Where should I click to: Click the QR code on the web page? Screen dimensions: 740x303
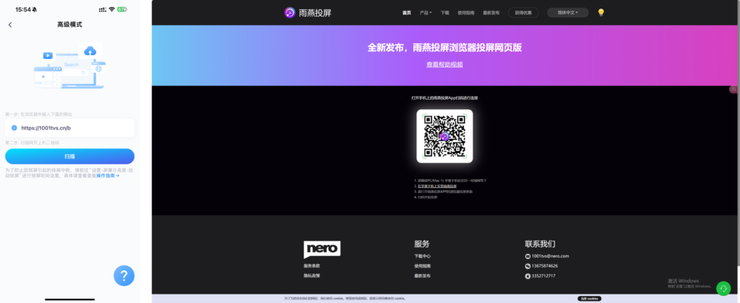(x=444, y=136)
